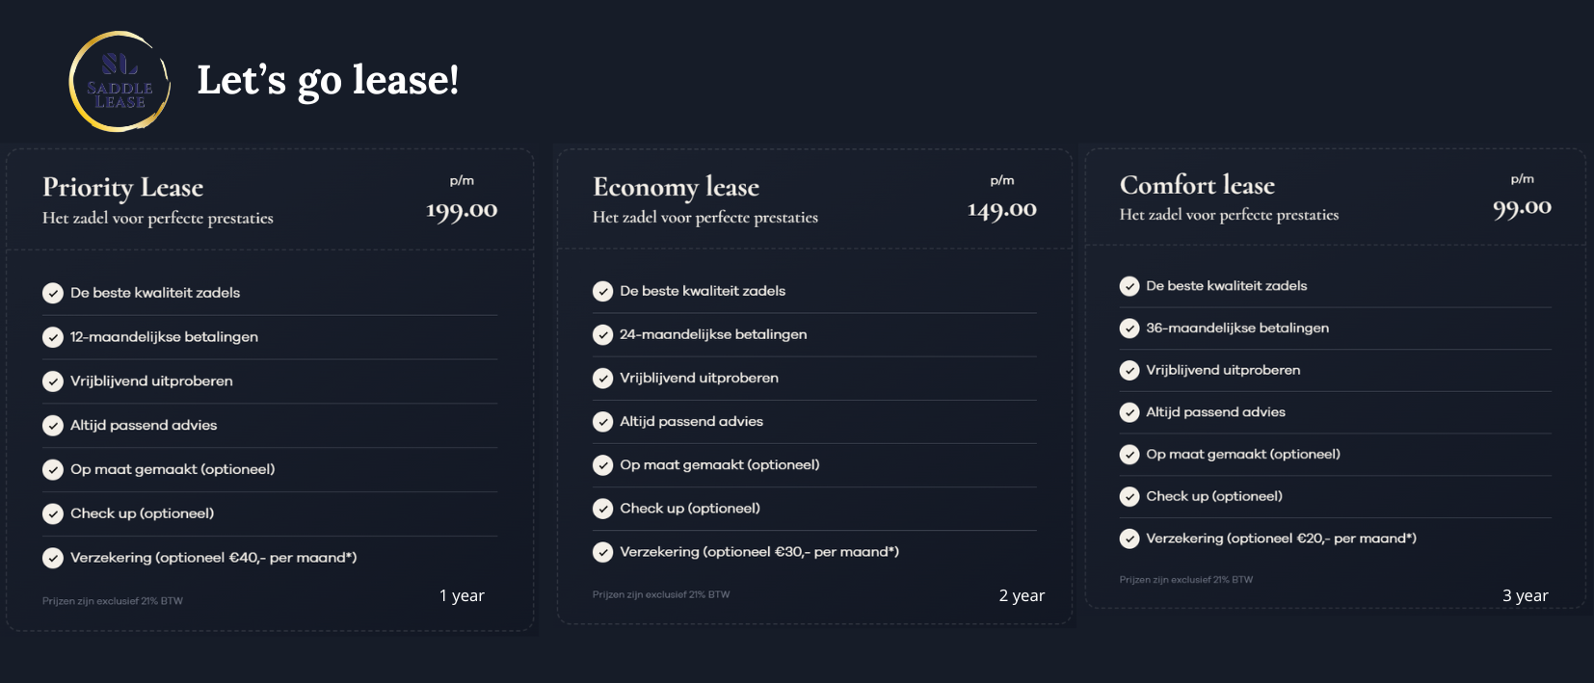This screenshot has width=1594, height=683.
Task: Click the Saddle Lease logo
Action: (120, 82)
